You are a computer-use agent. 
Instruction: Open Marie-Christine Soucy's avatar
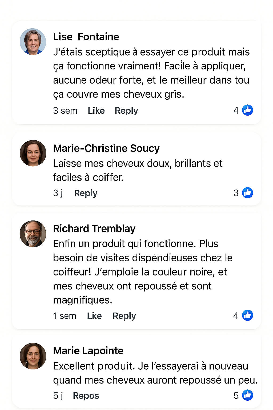click(x=33, y=153)
